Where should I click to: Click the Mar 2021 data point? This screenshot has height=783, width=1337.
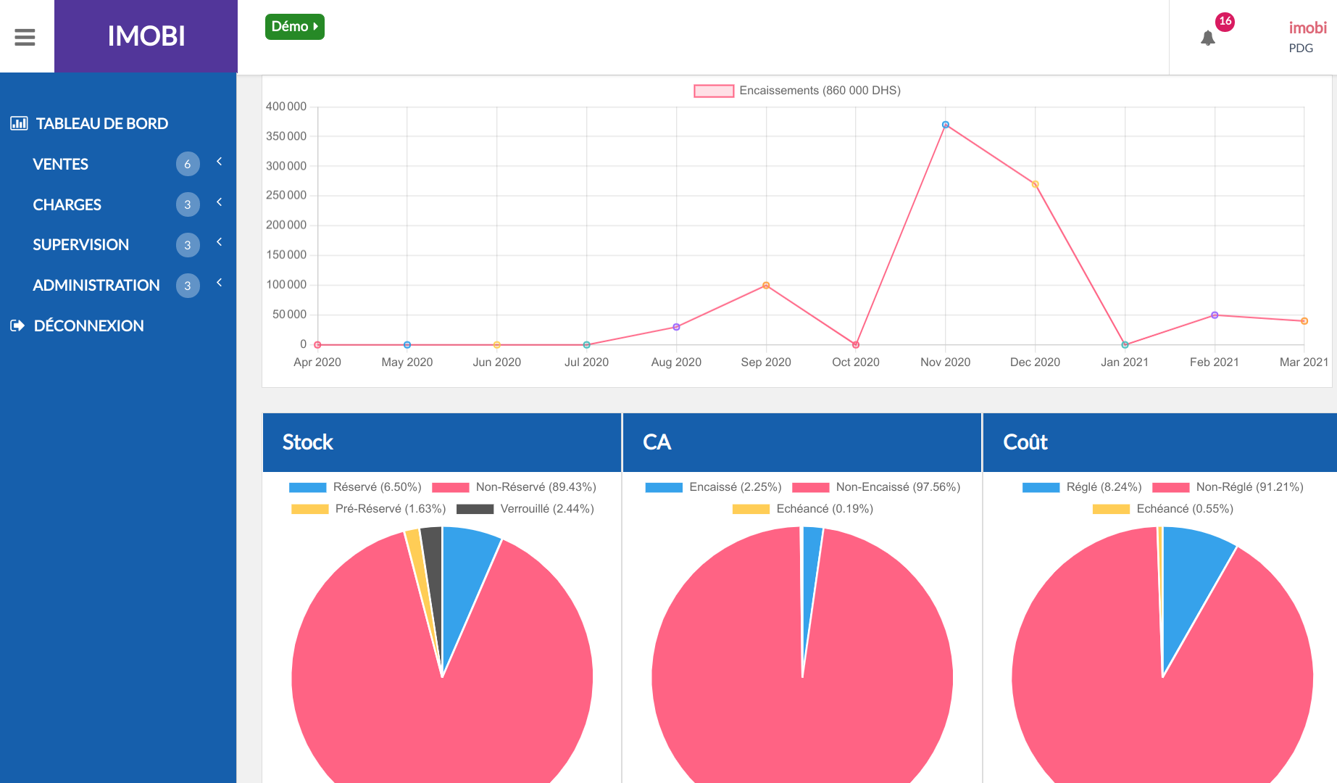(x=1304, y=321)
